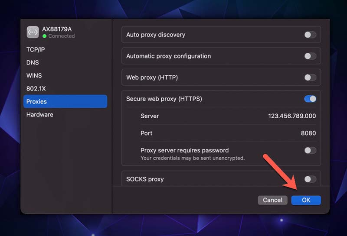Click the Port field showing 8080
The height and width of the screenshot is (236, 347).
click(x=308, y=133)
